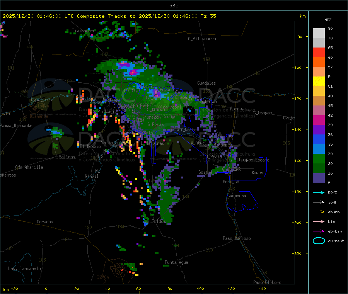The image size is (348, 294).
Task: Click the V_Atuel map label
Action: point(199,143)
